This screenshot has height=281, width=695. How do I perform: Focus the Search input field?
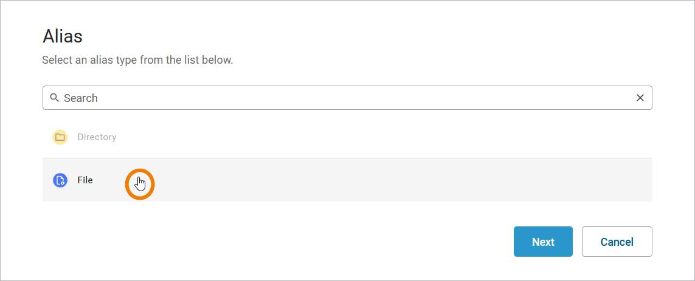pyautogui.click(x=347, y=98)
